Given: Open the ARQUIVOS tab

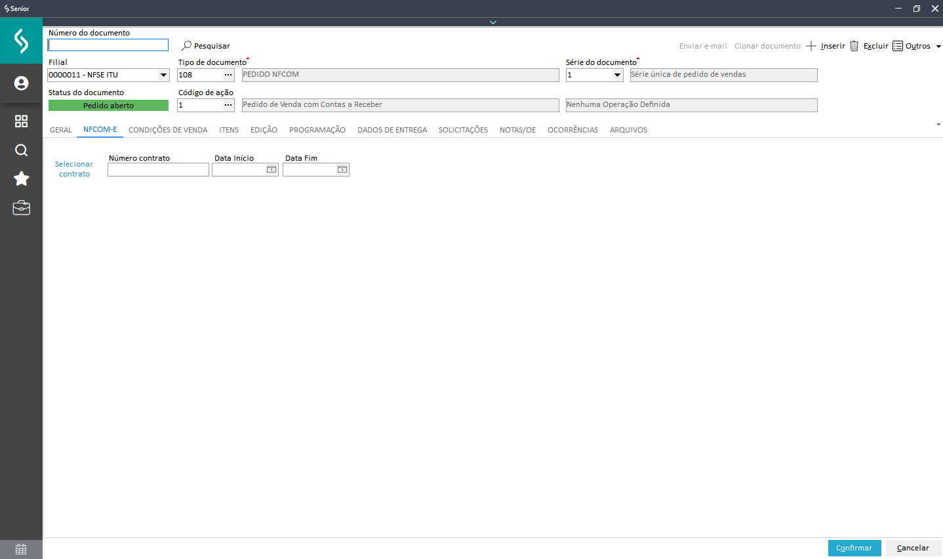Looking at the screenshot, I should 628,130.
